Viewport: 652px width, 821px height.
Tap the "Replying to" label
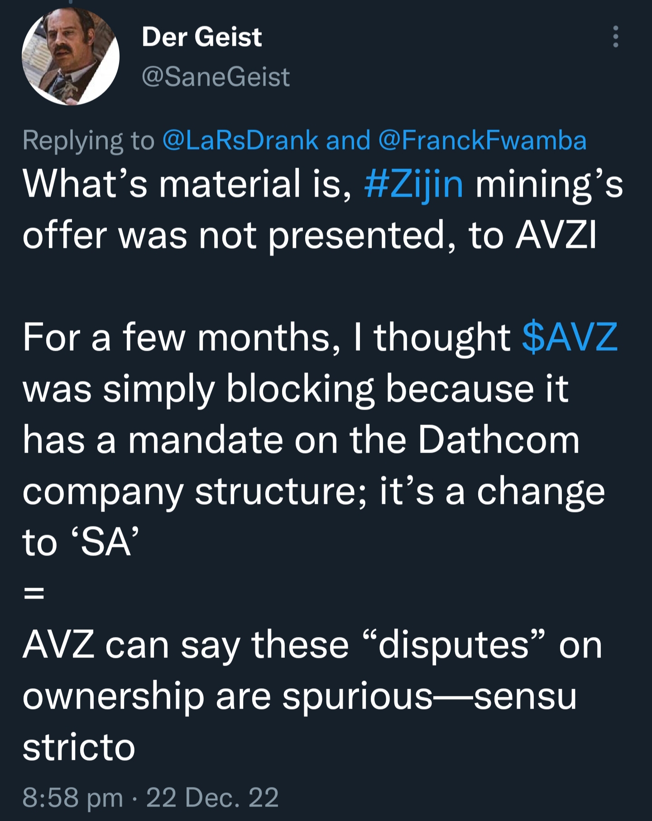88,140
